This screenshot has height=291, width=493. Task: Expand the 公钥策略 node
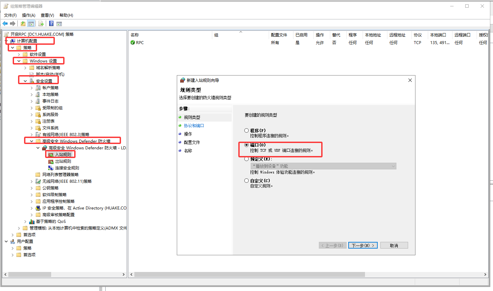click(32, 188)
